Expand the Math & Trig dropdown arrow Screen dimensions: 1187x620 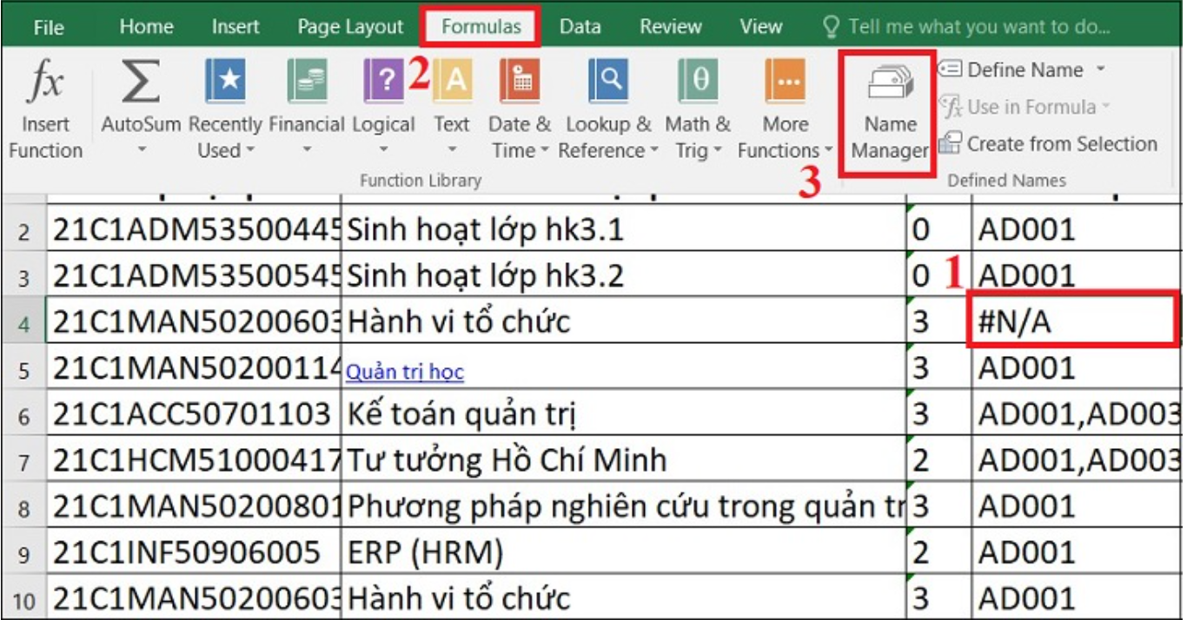click(718, 150)
